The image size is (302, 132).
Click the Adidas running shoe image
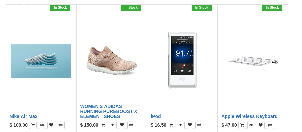click(x=112, y=61)
